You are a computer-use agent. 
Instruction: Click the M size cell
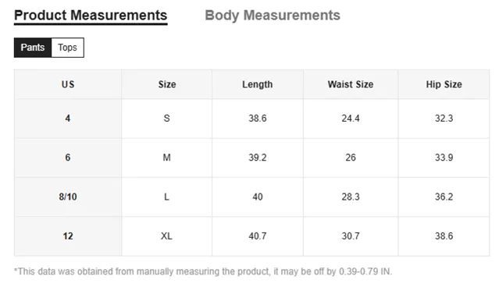(167, 158)
